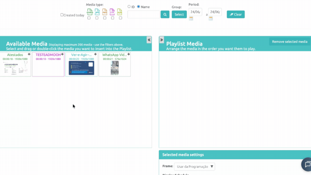Click the magnifier search button
Viewport: 311px width, 175px height.
(x=165, y=14)
